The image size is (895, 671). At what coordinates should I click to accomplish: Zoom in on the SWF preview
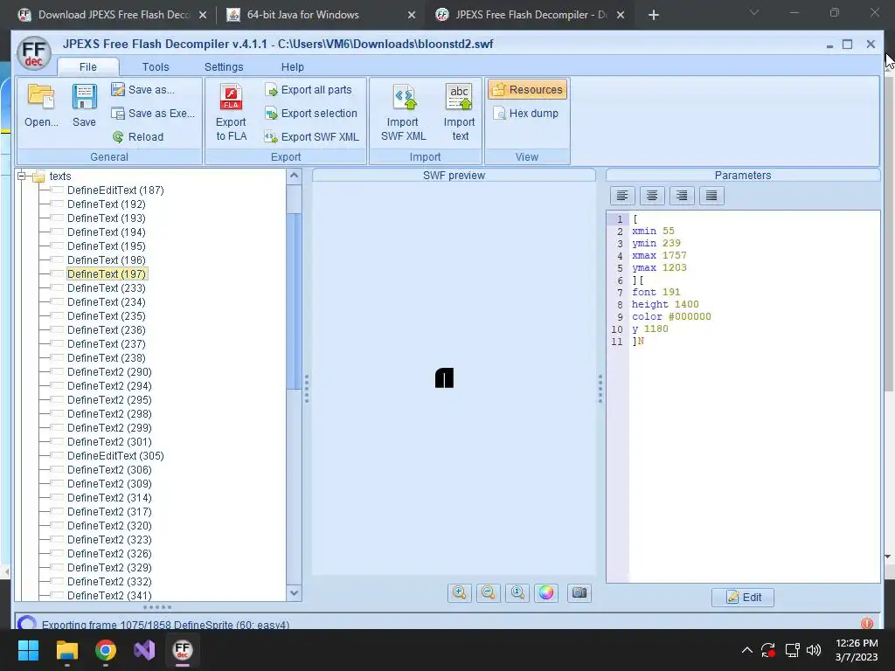click(x=460, y=593)
